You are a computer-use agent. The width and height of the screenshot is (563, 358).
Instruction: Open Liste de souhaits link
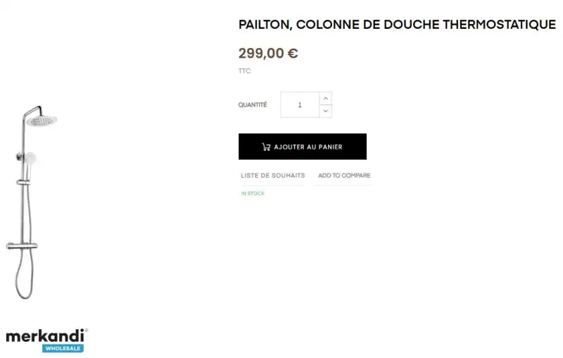coord(273,175)
